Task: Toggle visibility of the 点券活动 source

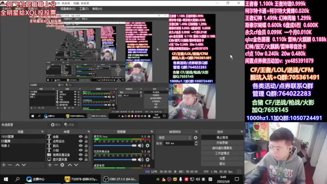Action: coord(81,141)
